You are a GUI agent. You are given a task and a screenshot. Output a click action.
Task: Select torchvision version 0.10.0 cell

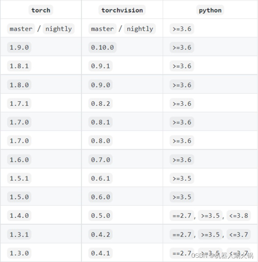(x=102, y=47)
